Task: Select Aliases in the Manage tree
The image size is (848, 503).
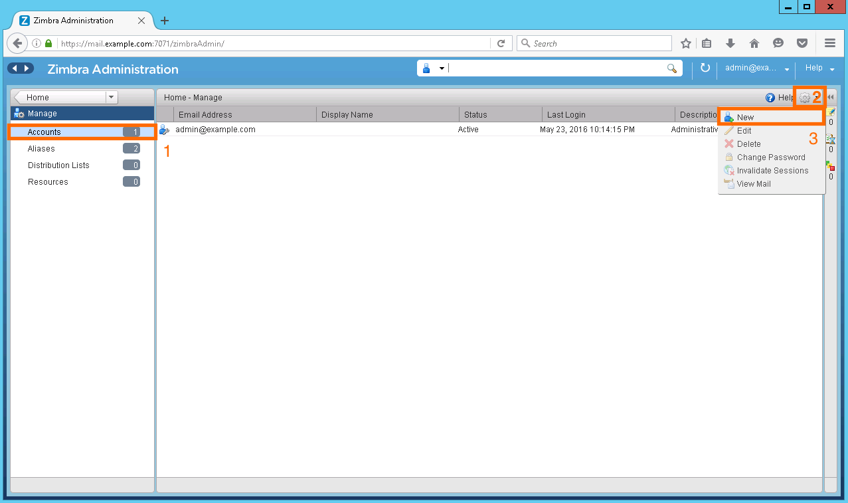Action: [x=82, y=149]
